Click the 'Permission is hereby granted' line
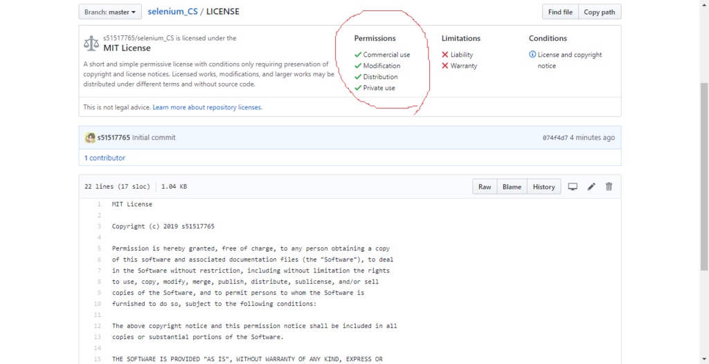The width and height of the screenshot is (709, 364). coord(251,248)
